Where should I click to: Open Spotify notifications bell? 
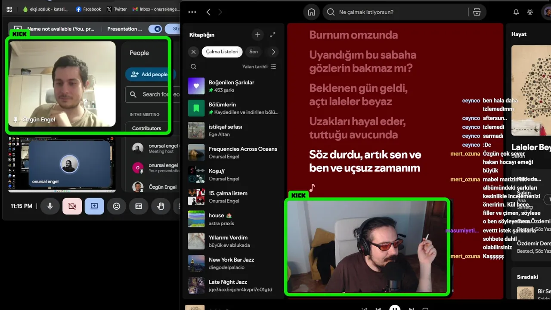516,12
